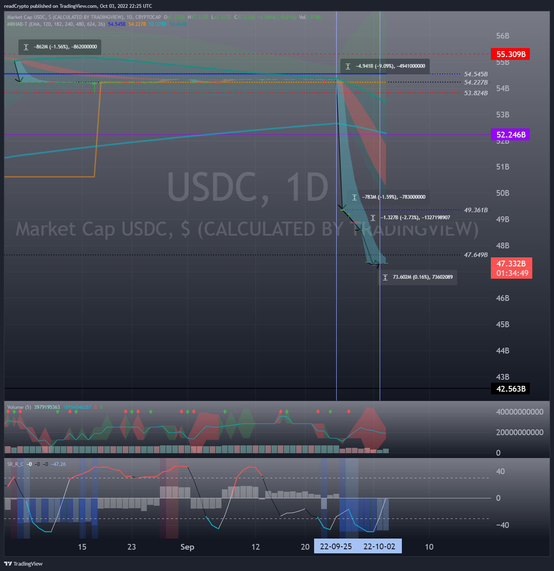Select the -862M (-1.56%) measurement text
The width and height of the screenshot is (554, 571).
[x=65, y=47]
